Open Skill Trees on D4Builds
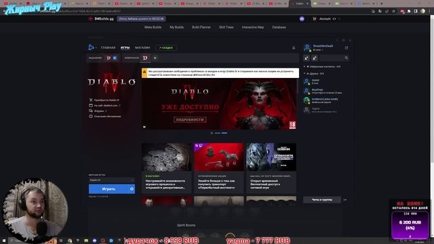Image resolution: width=434 pixels, height=244 pixels. pyautogui.click(x=226, y=27)
